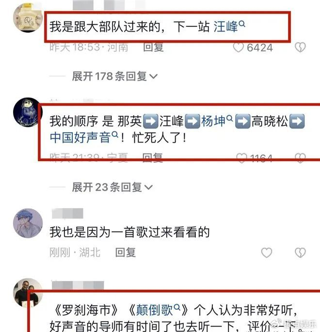Image resolution: width=320 pixels, height=332 pixels.
Task: Dislike the comment from 河南 user
Action: [300, 47]
